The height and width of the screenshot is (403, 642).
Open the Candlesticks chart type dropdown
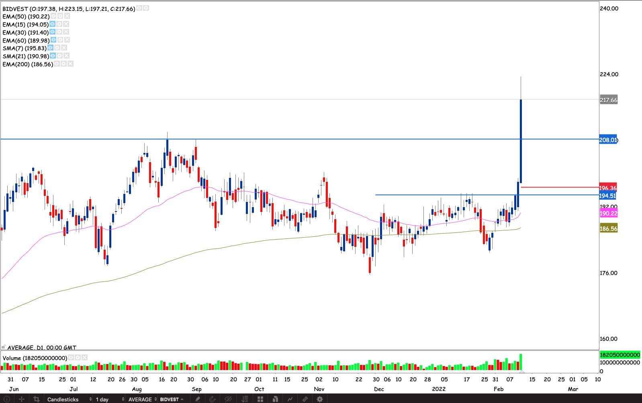(69, 399)
